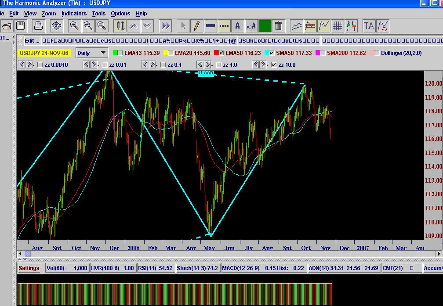Click the chart scrollbar right arrow
The height and width of the screenshot is (306, 443).
(439, 254)
